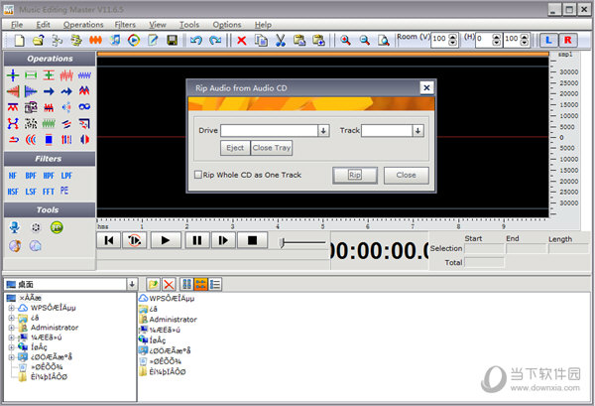Select the FFT filter
Screen dimensions: 595x406
click(49, 192)
